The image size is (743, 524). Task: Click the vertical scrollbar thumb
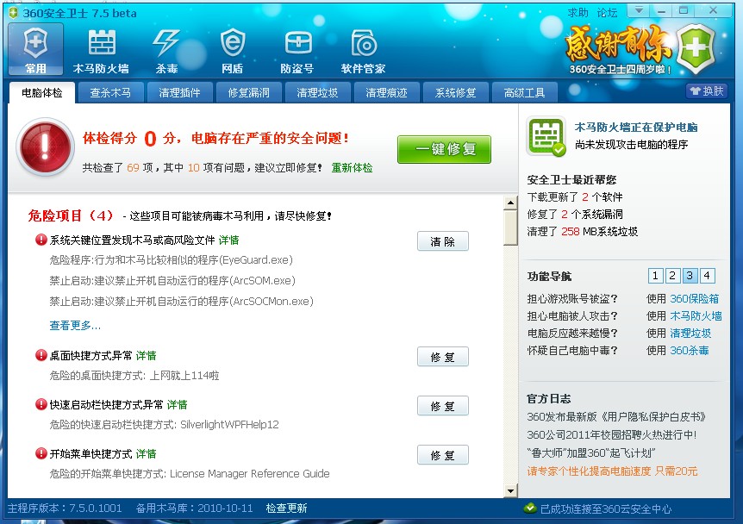(x=510, y=228)
